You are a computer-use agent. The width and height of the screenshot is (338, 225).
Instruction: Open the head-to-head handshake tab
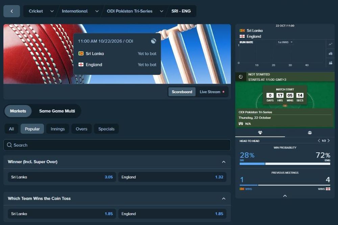260,132
